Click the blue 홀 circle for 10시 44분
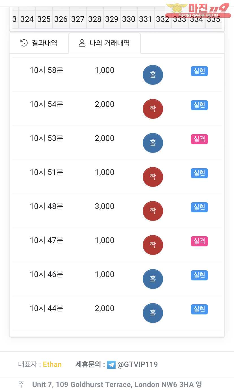The height and width of the screenshot is (391, 234). pyautogui.click(x=153, y=313)
